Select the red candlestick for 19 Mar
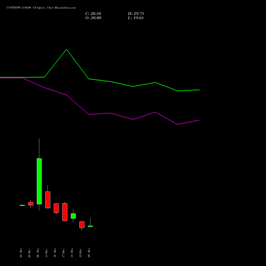266x266 pixels. click(x=82, y=225)
